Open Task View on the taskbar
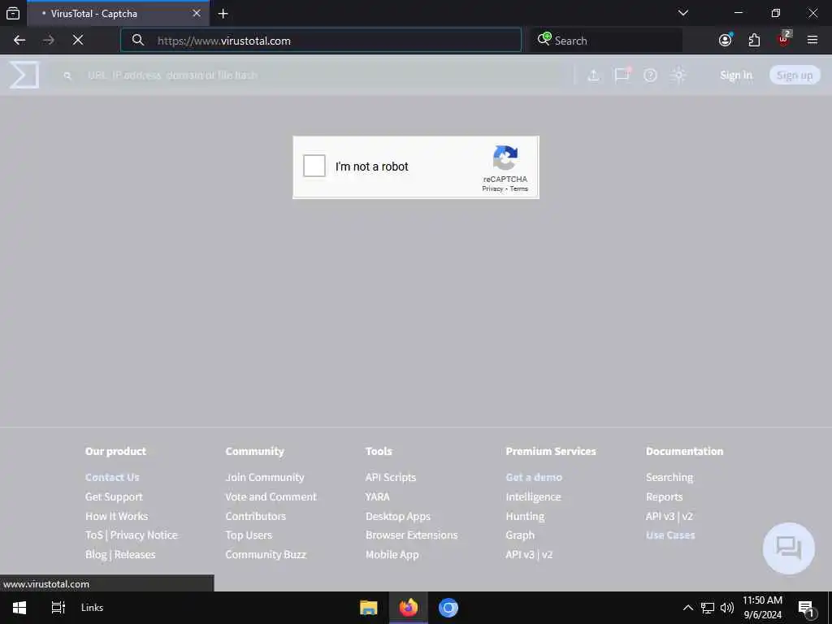The height and width of the screenshot is (624, 832). point(58,608)
